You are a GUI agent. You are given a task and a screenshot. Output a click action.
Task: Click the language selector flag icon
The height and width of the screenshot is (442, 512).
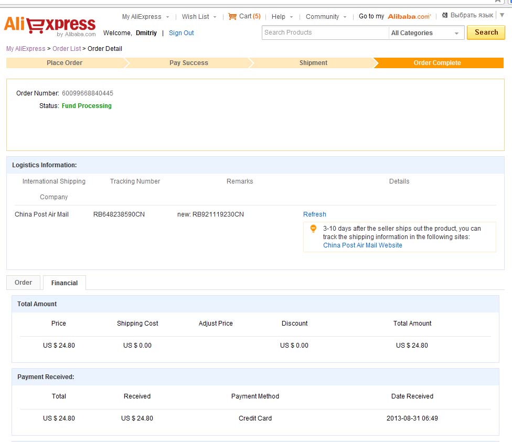coord(445,15)
